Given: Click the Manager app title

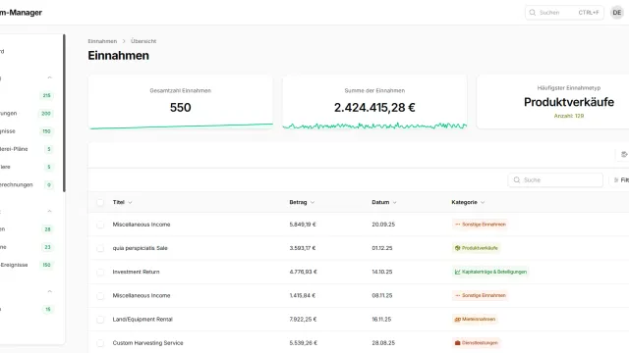Looking at the screenshot, I should [x=21, y=13].
